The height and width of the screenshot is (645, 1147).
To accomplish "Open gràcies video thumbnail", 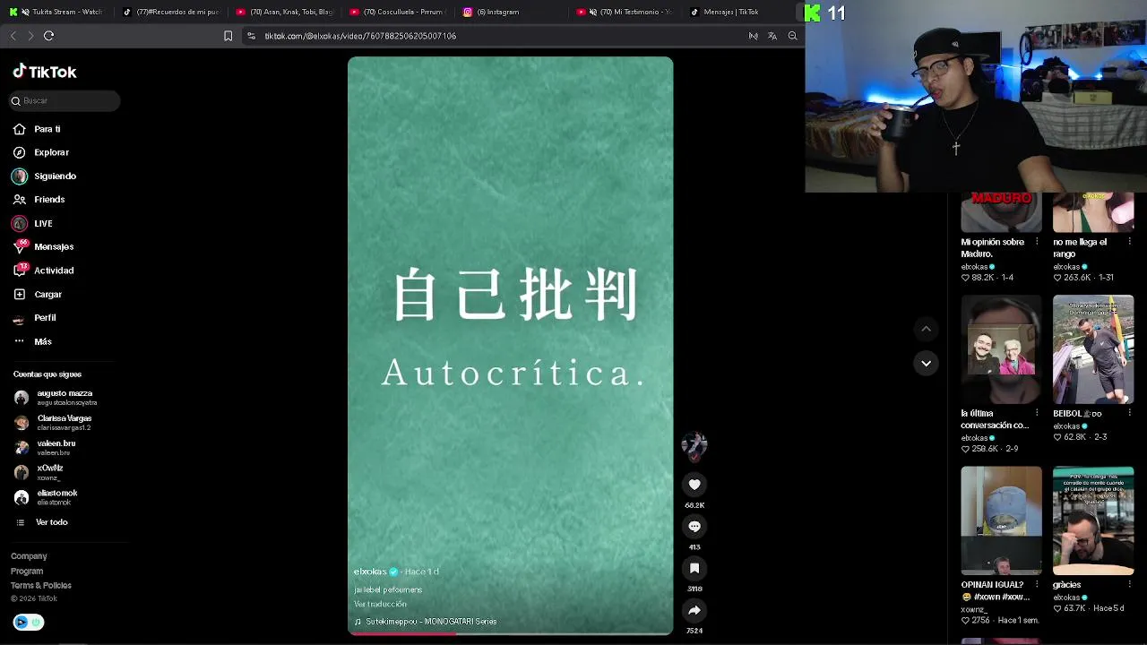I will click(1093, 520).
